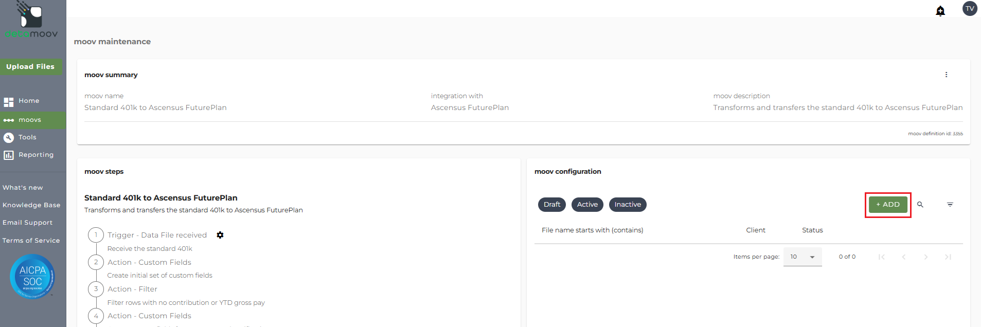Open What's new link
The height and width of the screenshot is (327, 981).
click(23, 188)
